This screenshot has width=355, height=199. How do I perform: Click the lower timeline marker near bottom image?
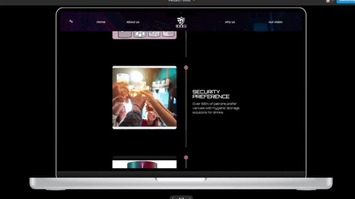[x=186, y=157]
